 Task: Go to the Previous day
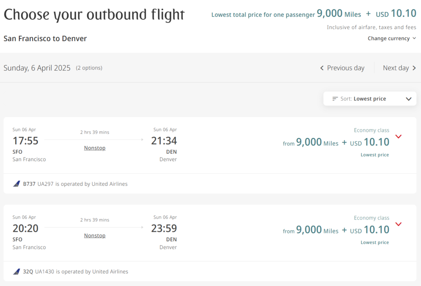point(345,68)
